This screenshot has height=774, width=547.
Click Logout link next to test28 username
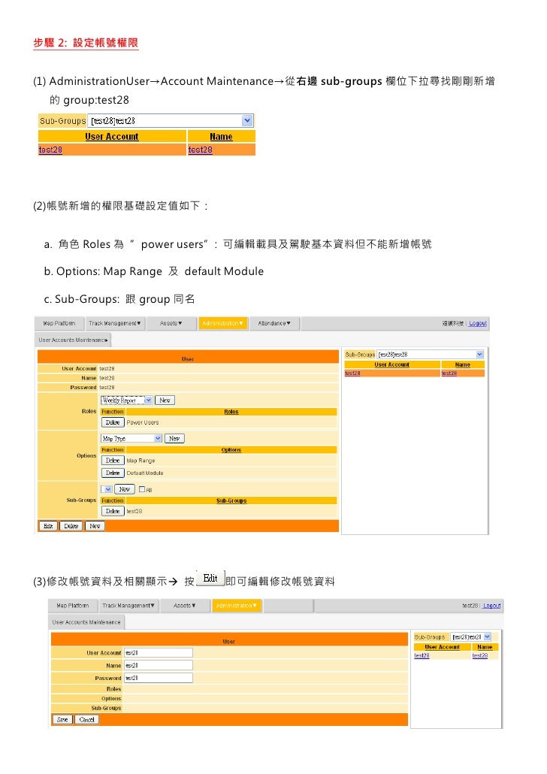(x=491, y=606)
